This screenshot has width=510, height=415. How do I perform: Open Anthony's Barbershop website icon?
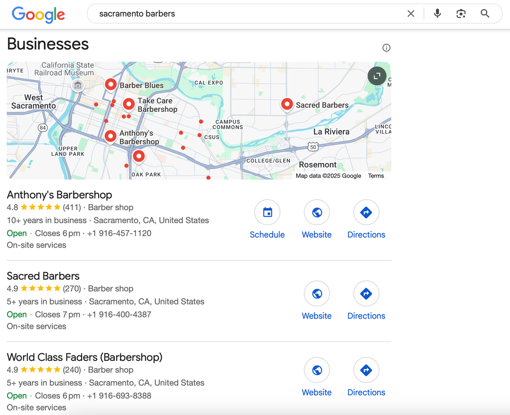coord(317,213)
